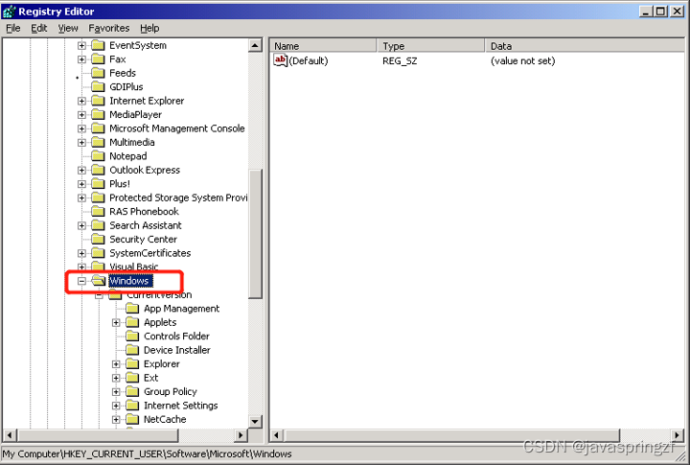
Task: Click tree pane horizontal scroll left arrow
Action: [10, 435]
